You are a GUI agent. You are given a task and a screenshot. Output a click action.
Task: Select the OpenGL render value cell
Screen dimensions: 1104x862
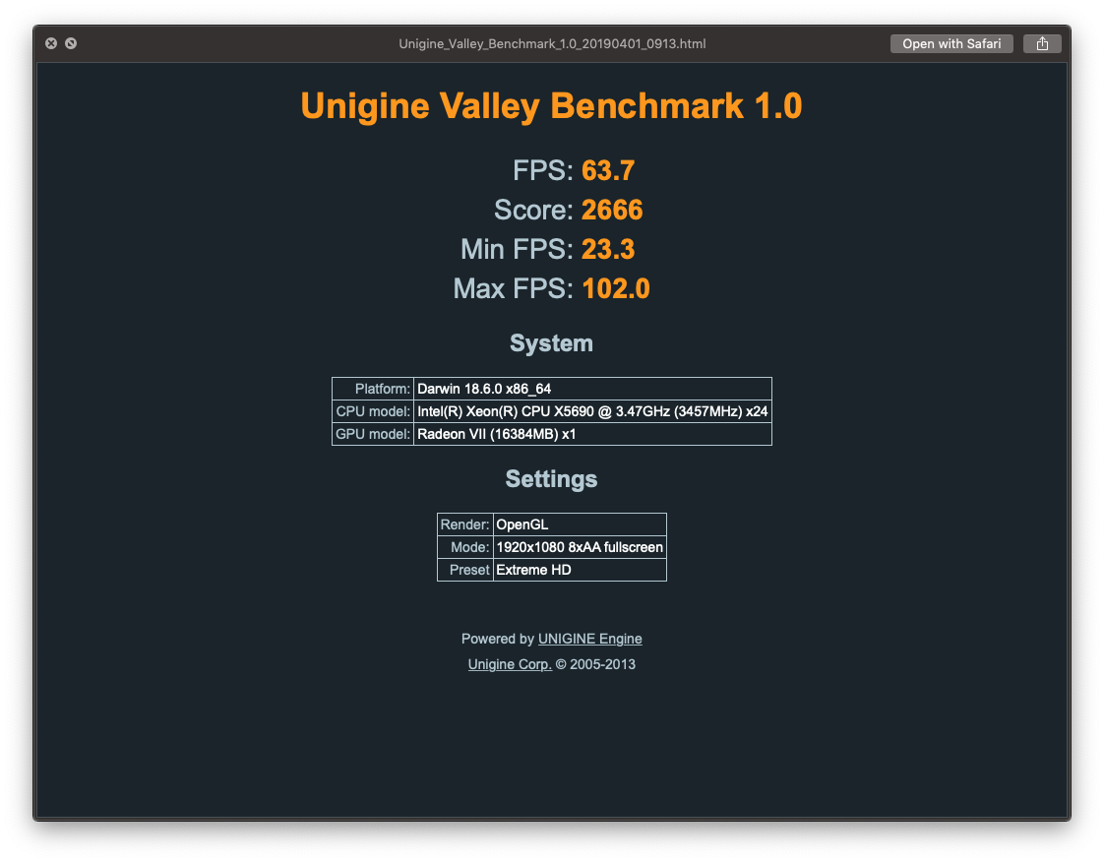(x=581, y=524)
